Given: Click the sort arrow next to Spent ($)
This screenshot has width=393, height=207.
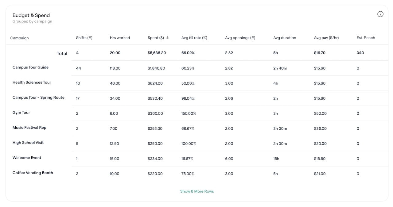Looking at the screenshot, I should tap(167, 38).
